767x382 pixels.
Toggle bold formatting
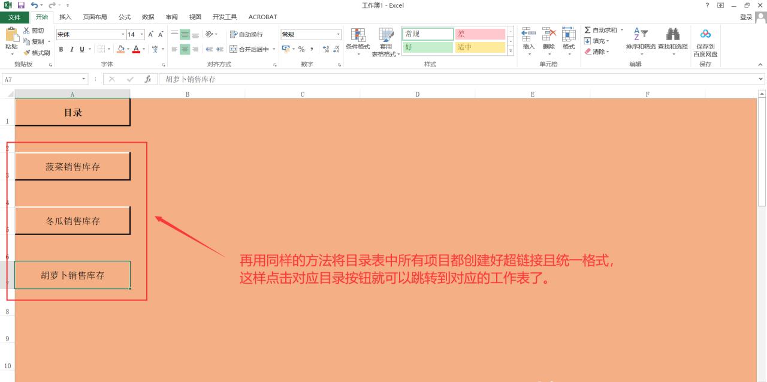click(x=61, y=49)
